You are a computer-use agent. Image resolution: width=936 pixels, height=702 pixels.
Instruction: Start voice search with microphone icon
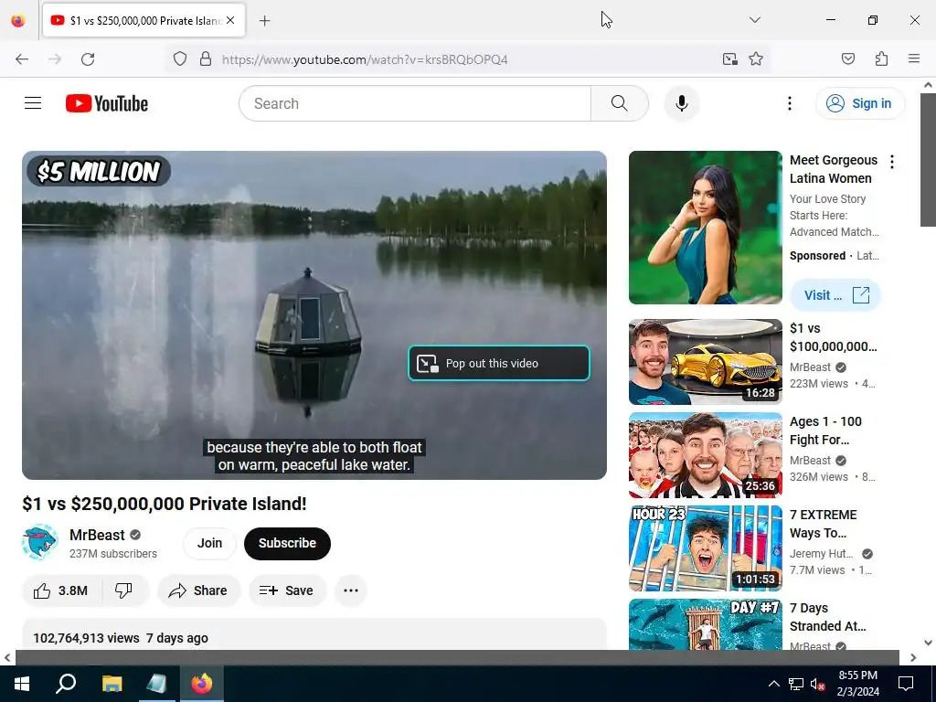coord(681,103)
